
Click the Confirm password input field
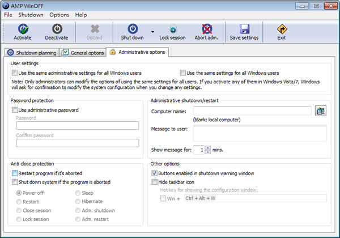(78, 143)
